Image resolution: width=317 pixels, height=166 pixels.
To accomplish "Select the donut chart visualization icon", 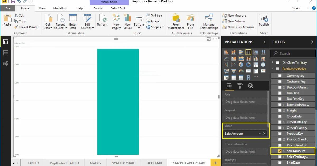I will click(248, 65).
